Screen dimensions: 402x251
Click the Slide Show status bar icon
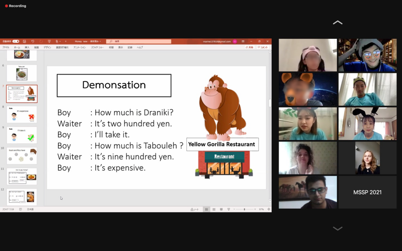[x=229, y=209]
